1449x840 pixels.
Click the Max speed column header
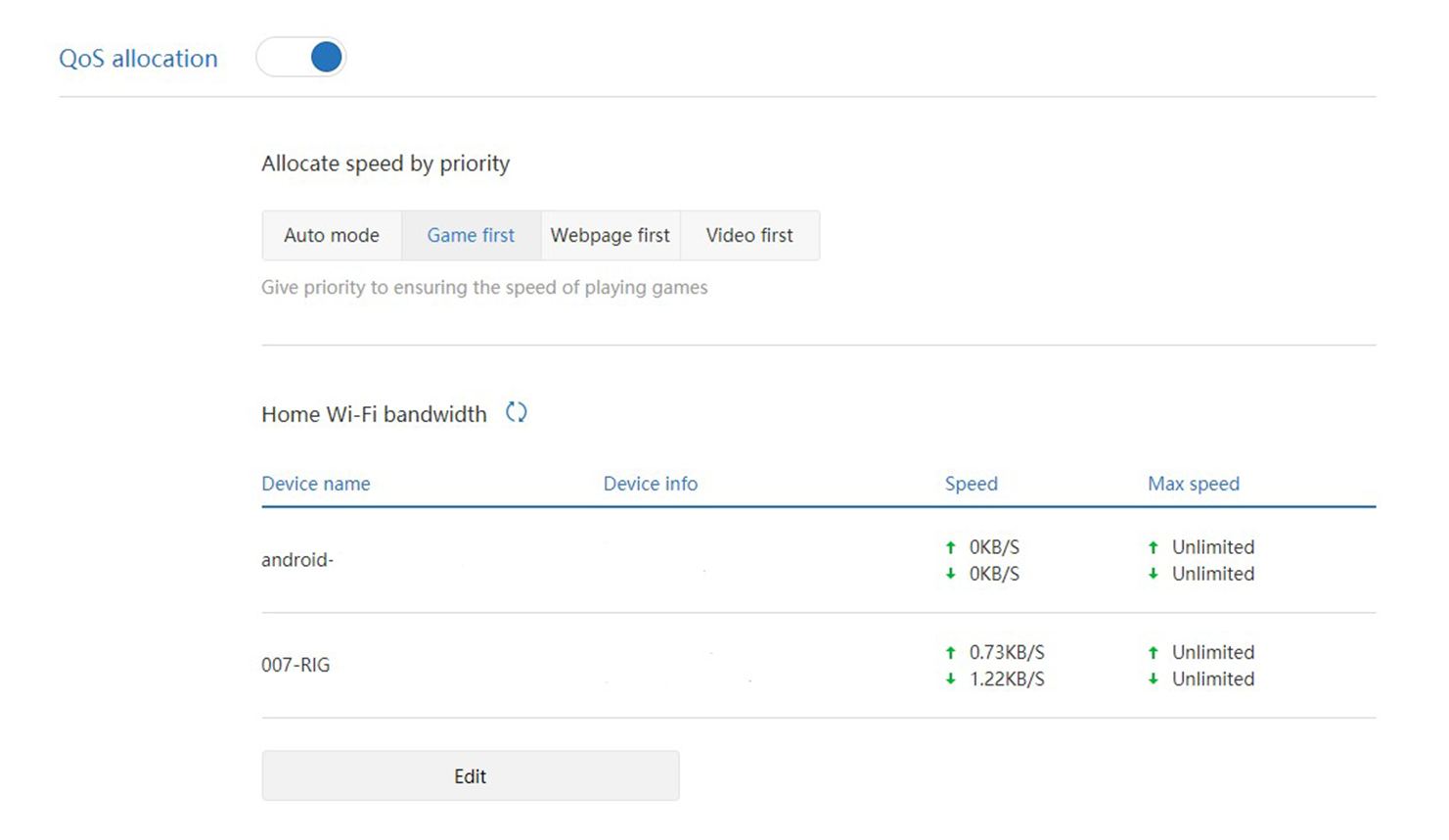click(x=1193, y=484)
